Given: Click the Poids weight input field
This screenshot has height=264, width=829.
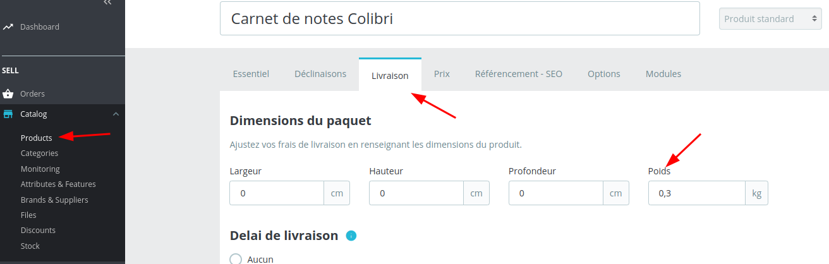Looking at the screenshot, I should pos(696,194).
